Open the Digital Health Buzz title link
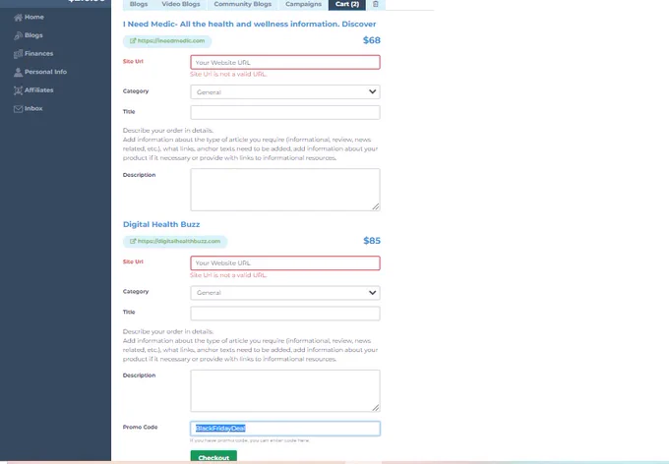Viewport: 669px width, 464px height. click(161, 225)
